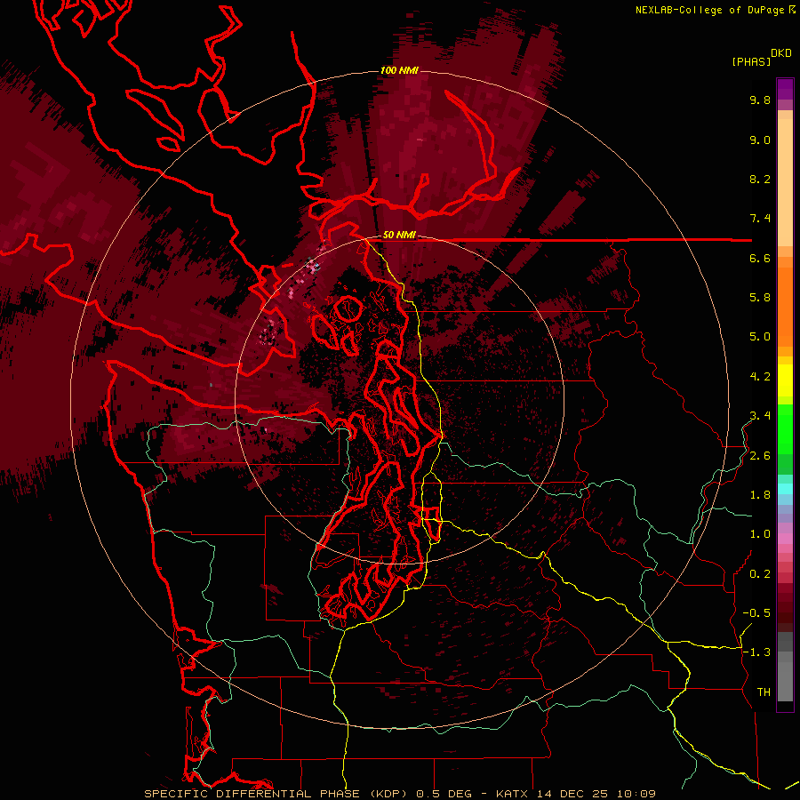
Task: Click the DKD units label above the legend
Action: [x=781, y=53]
